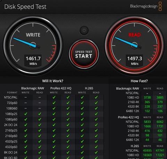
Task: Click Blackmagic RAW write checkmark for 1080p25
Action: (x=26, y=114)
